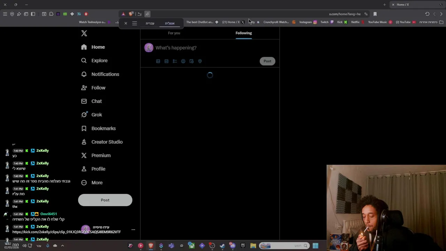
Task: Click the Brave Shields lion icon
Action: tap(131, 14)
